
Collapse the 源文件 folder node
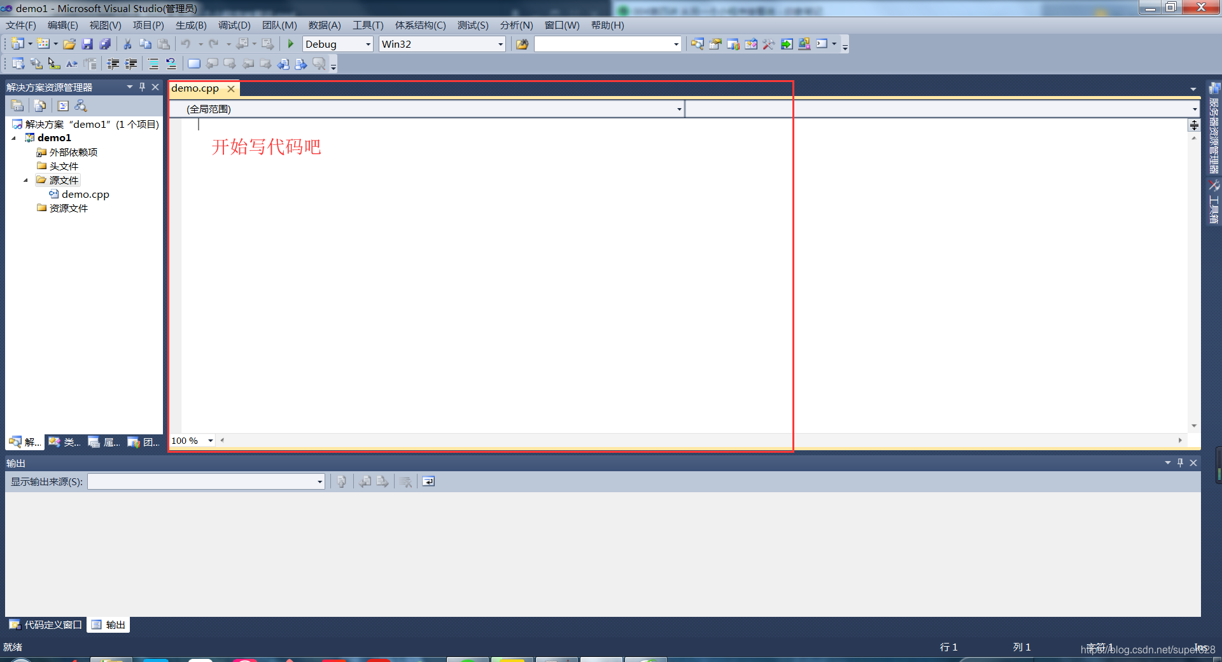pyautogui.click(x=25, y=181)
